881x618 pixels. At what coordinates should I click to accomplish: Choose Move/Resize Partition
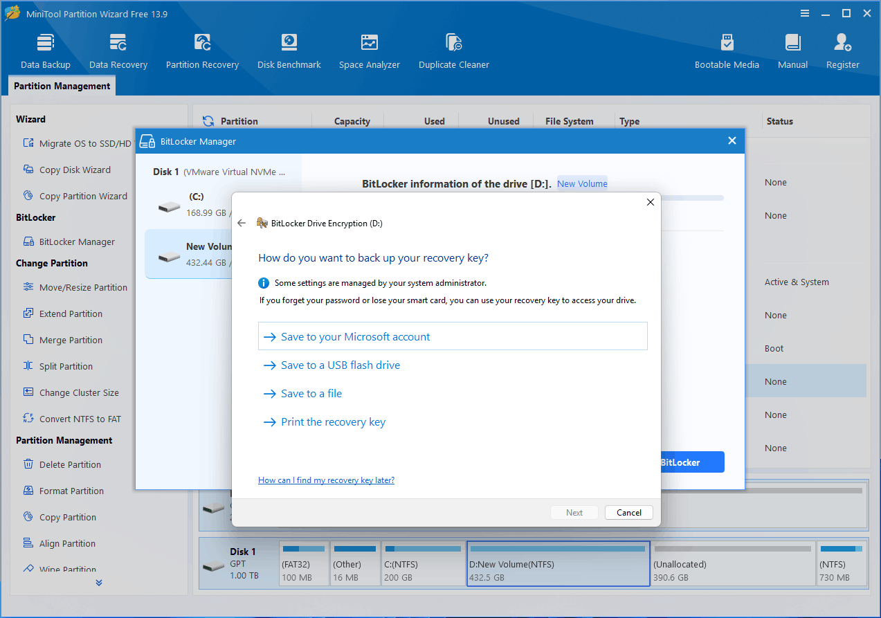pyautogui.click(x=75, y=287)
